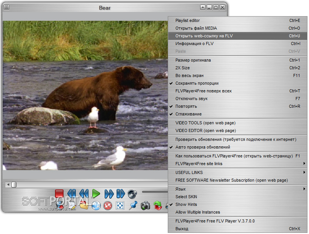This screenshot has height=234, width=309.
Task: Toggle 'Отключить звук' mute option
Action: (237, 99)
